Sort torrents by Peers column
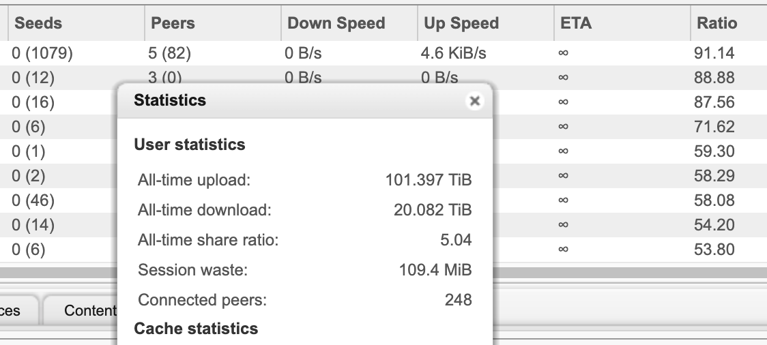Image resolution: width=767 pixels, height=345 pixels. [x=173, y=23]
